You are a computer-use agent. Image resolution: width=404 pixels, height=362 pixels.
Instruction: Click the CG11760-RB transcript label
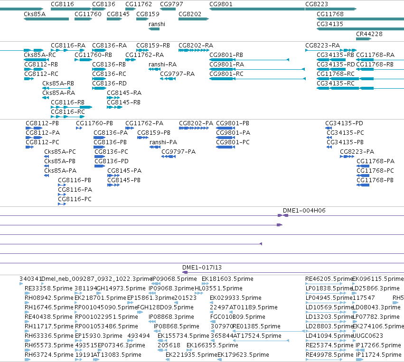point(93,55)
